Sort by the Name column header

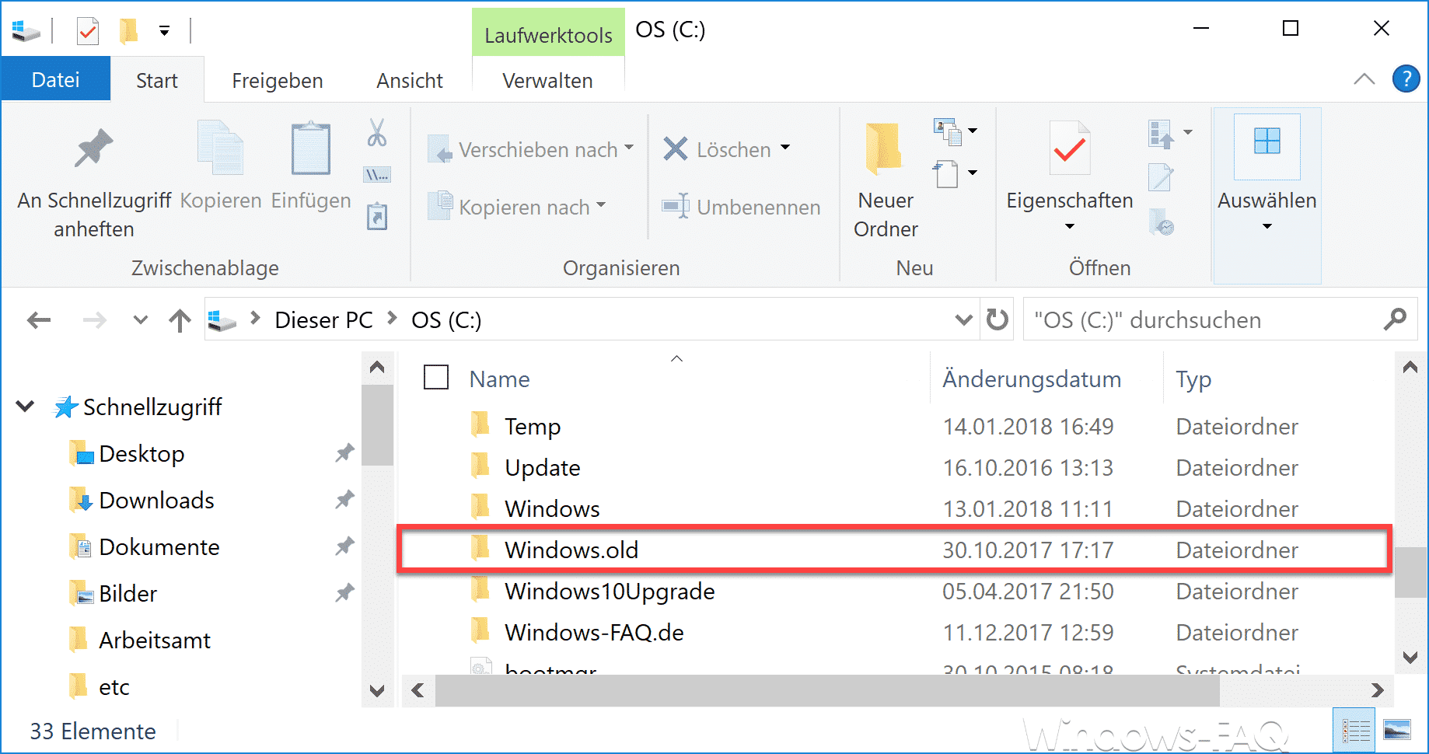pos(499,379)
